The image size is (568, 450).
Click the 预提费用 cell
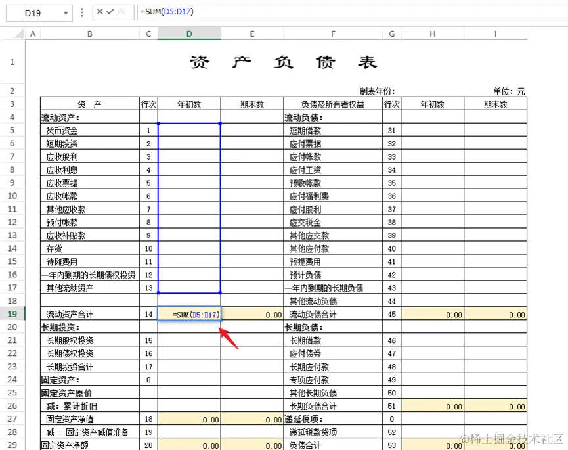(x=334, y=261)
